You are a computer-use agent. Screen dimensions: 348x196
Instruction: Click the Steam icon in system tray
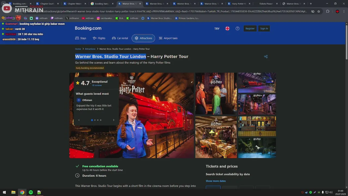(306, 192)
